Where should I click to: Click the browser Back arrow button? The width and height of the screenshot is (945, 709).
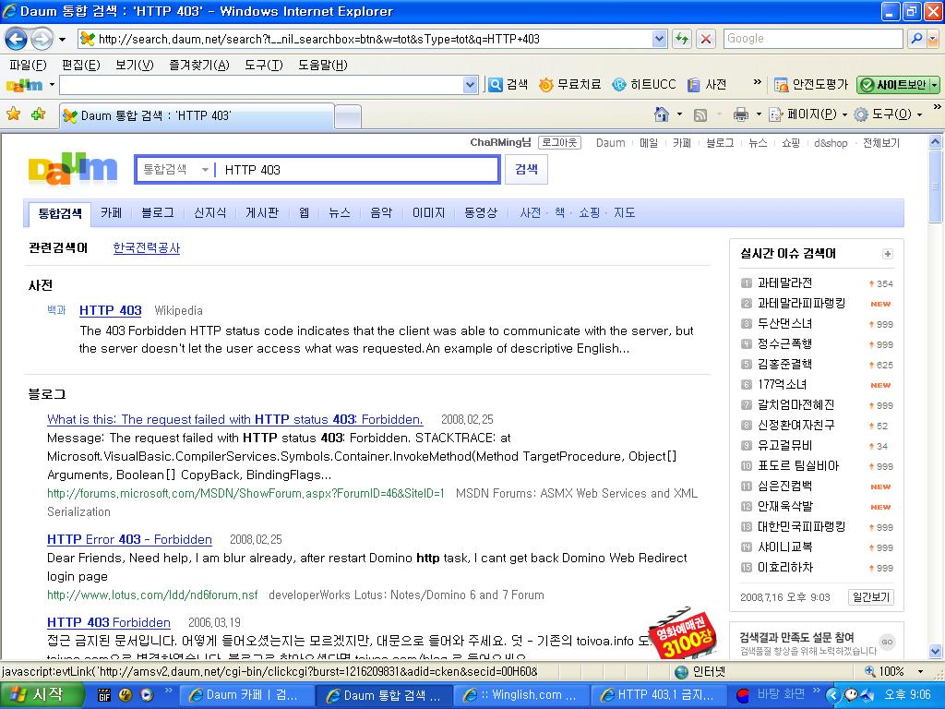tap(17, 39)
